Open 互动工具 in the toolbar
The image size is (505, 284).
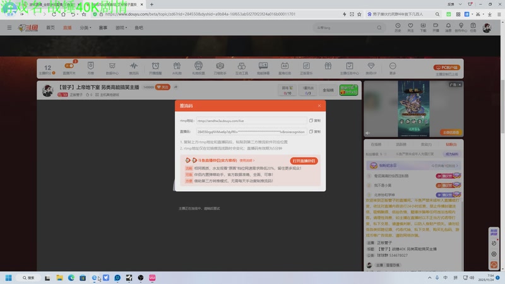pos(242,68)
